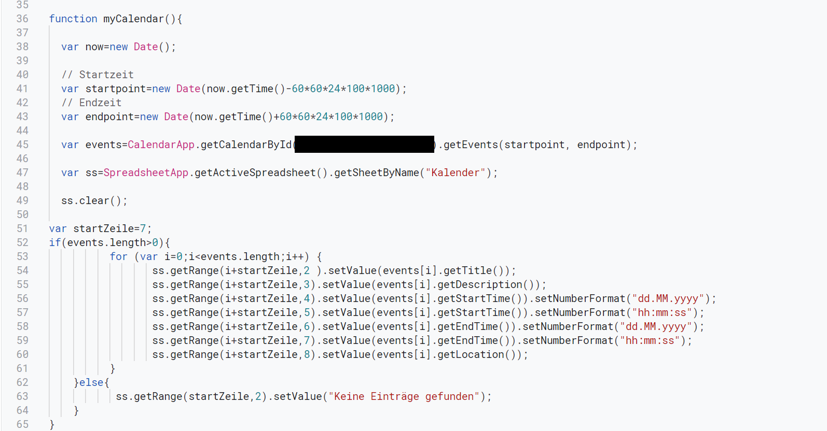Click line number 65 closing brace row
Viewport: 827px width, 431px height.
click(x=22, y=424)
